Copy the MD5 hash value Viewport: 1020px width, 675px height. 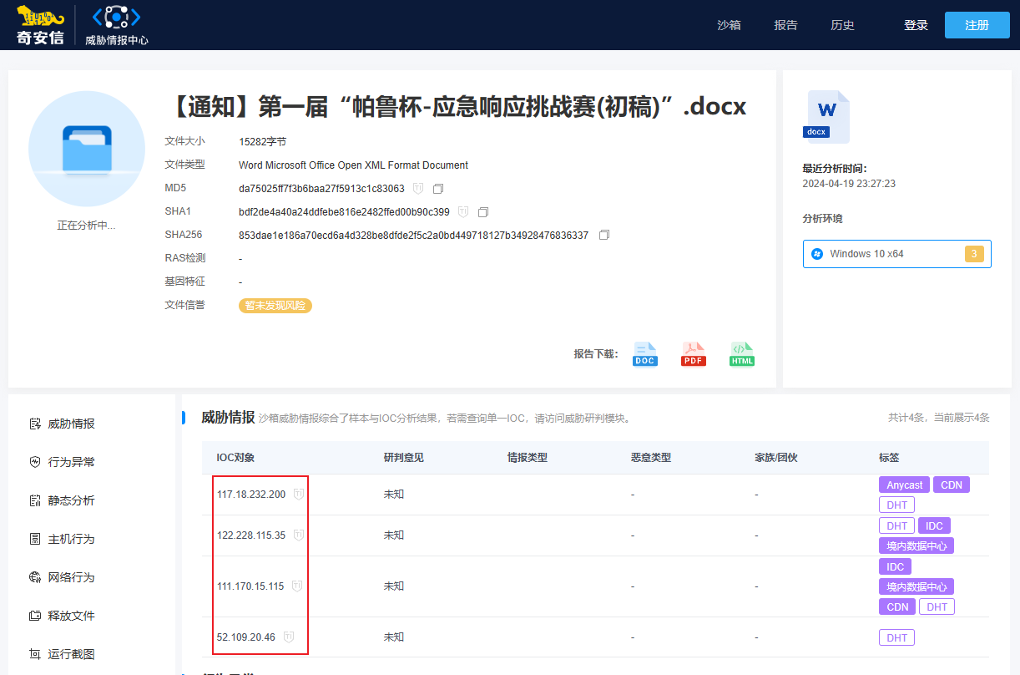coord(438,189)
